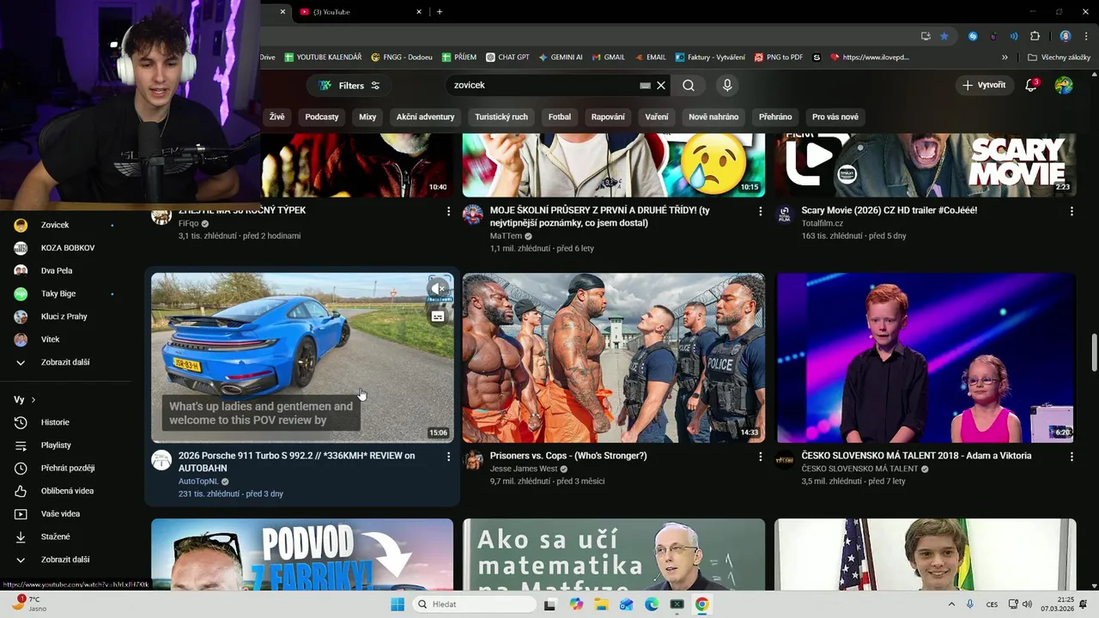
Task: Select the Pro vás nové chip
Action: (835, 117)
